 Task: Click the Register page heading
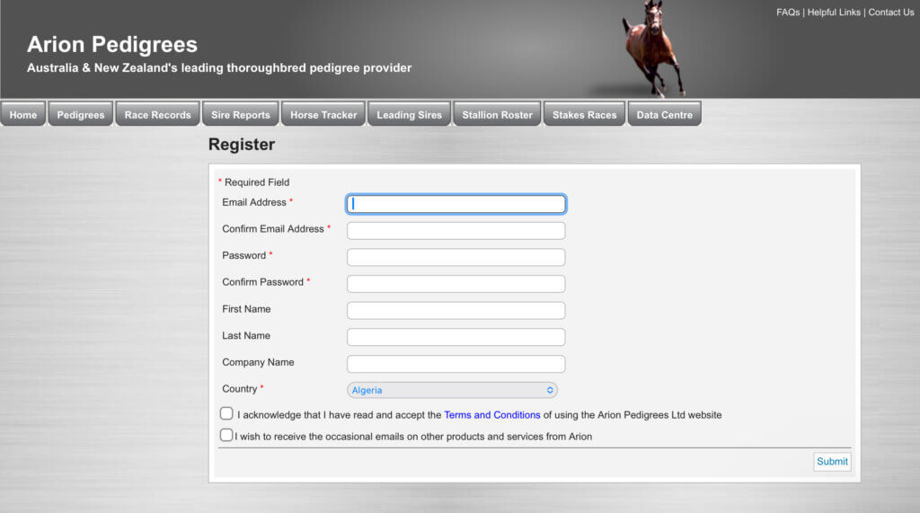[241, 145]
